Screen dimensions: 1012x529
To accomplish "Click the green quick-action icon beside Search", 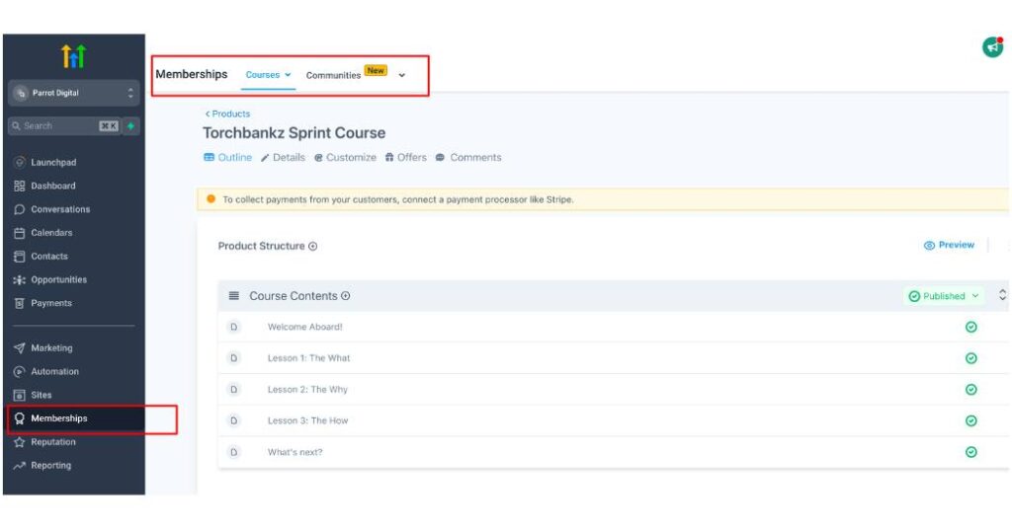I will [x=131, y=125].
